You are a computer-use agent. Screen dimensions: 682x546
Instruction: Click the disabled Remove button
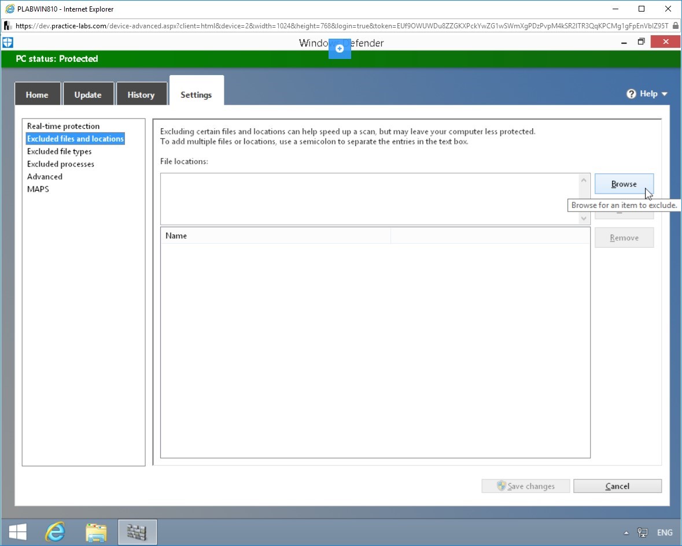click(x=624, y=237)
